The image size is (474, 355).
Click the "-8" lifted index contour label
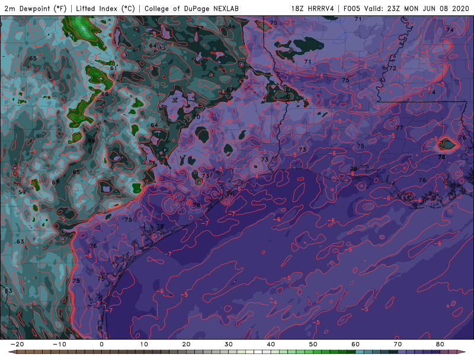(88, 256)
